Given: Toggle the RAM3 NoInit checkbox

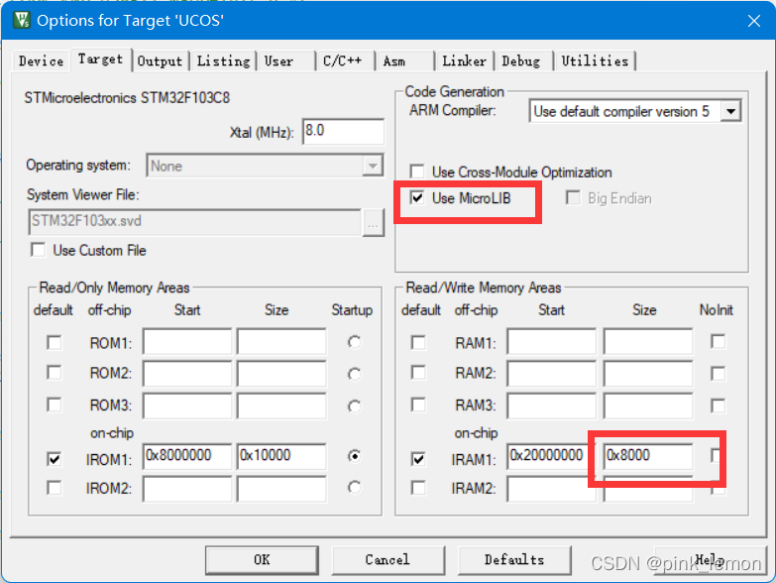Looking at the screenshot, I should coord(719,406).
